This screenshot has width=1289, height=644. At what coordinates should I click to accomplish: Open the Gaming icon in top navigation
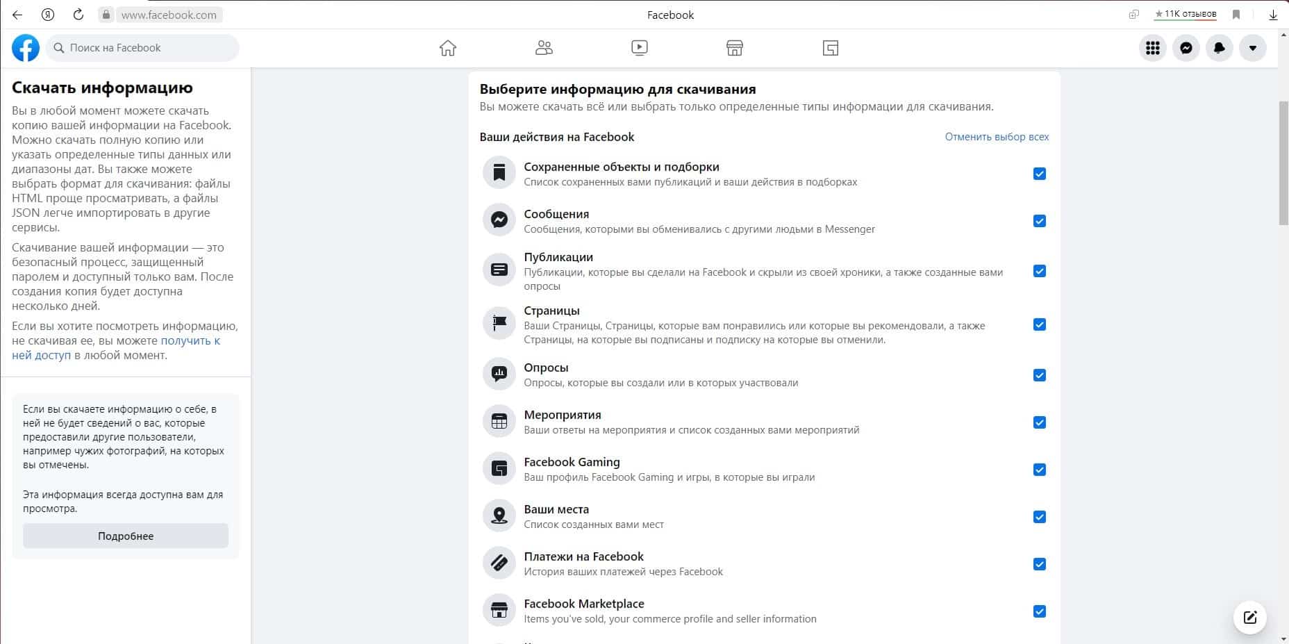(831, 48)
